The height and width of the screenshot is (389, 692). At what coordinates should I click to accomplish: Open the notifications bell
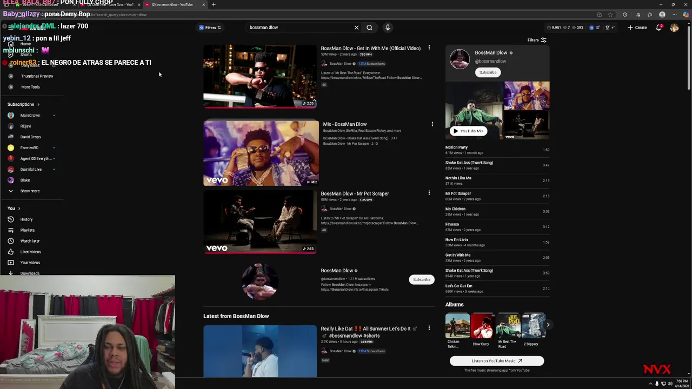tap(659, 28)
